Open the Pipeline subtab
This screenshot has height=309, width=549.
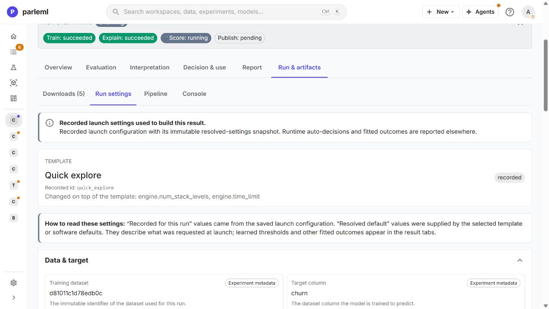coord(156,94)
